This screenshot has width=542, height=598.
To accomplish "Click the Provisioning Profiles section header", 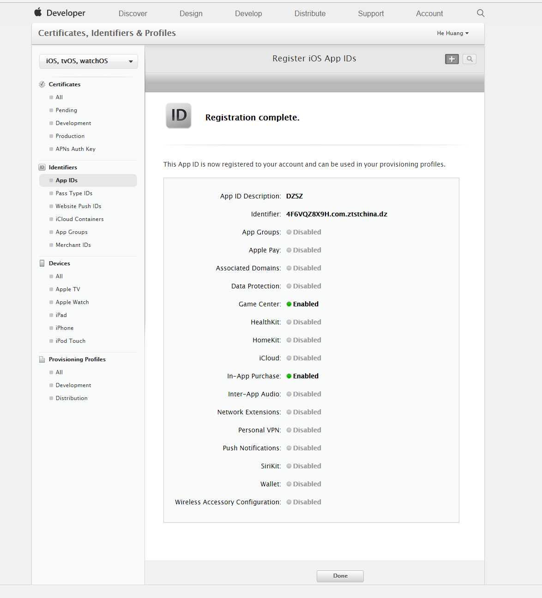I will 77,359.
